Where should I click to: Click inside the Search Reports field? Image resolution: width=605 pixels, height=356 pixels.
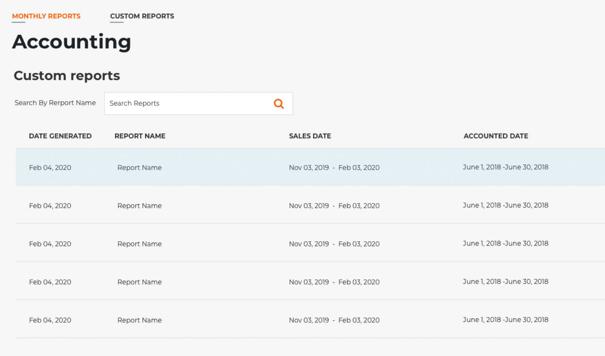pyautogui.click(x=185, y=103)
